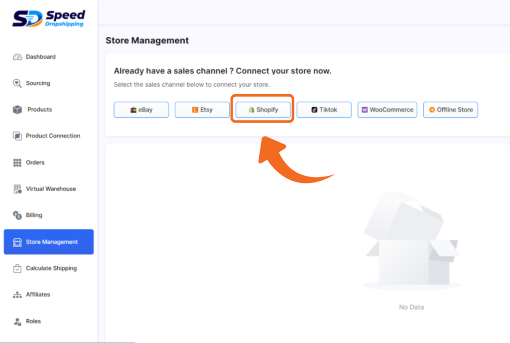Image resolution: width=510 pixels, height=343 pixels.
Task: Select the Tiktok sales channel
Action: 324,110
